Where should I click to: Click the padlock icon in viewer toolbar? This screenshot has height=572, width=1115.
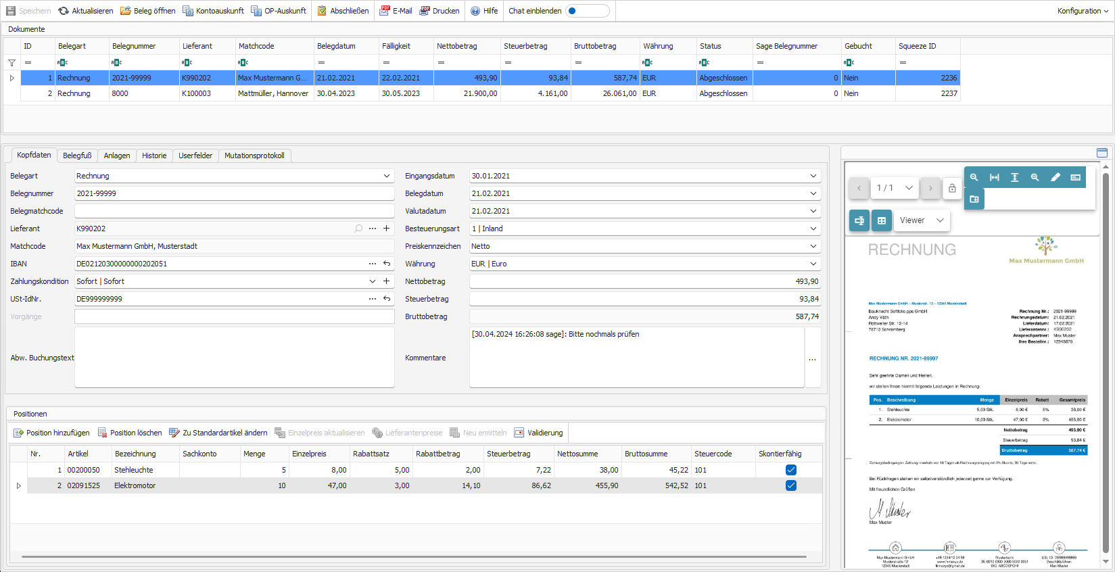tap(952, 188)
